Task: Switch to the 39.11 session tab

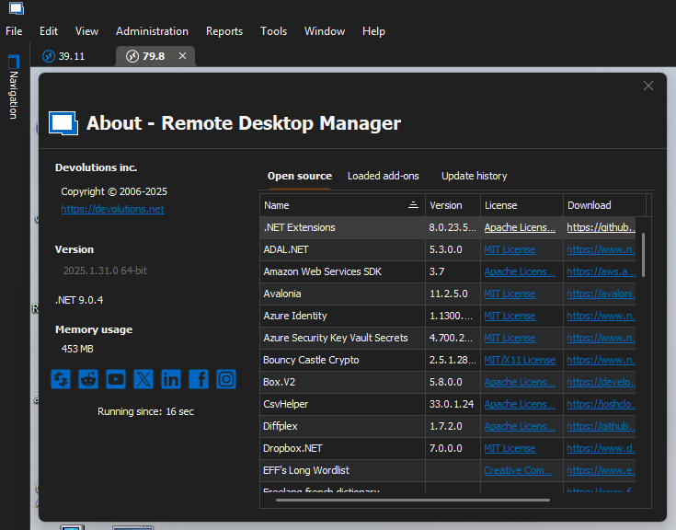Action: point(72,56)
